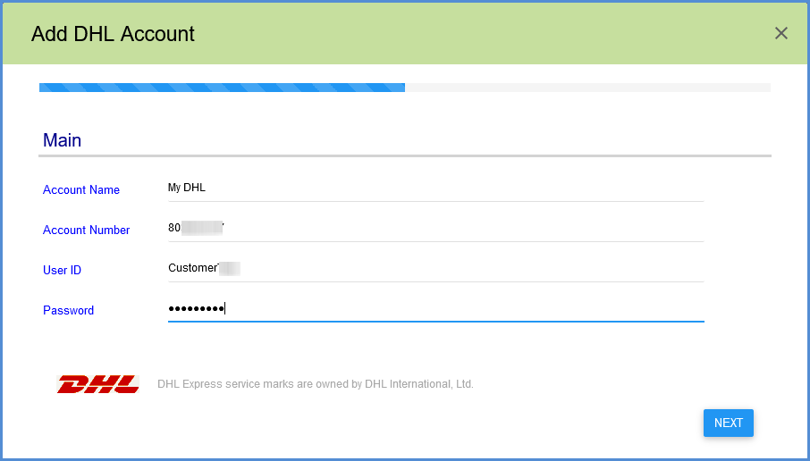Focus the Password field with masked dots

click(436, 309)
